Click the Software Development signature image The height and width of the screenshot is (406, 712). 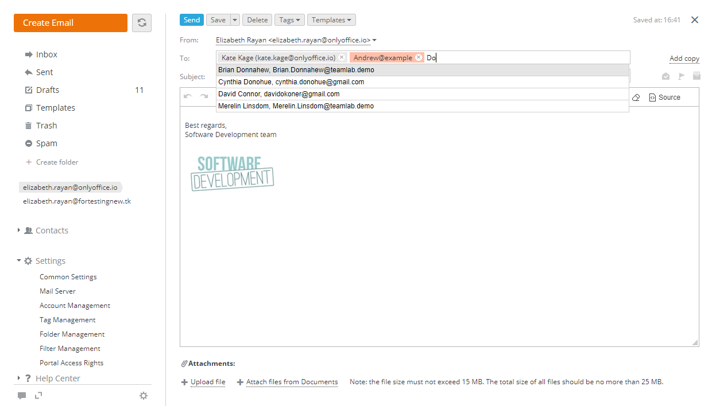[232, 173]
